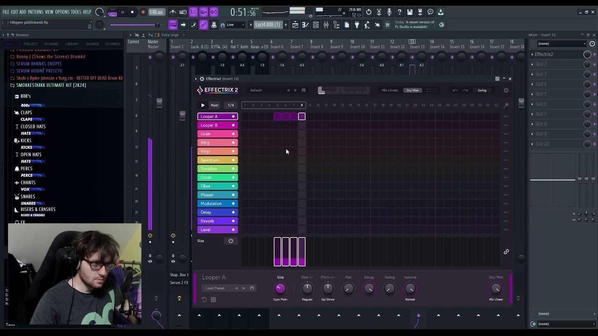The image size is (598, 336).
Task: Open the OPTIONS menu
Action: 62,12
